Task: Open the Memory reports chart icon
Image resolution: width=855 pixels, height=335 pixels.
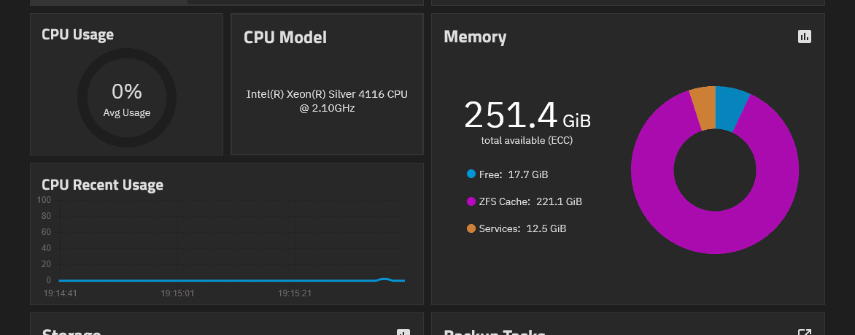Action: tap(805, 36)
